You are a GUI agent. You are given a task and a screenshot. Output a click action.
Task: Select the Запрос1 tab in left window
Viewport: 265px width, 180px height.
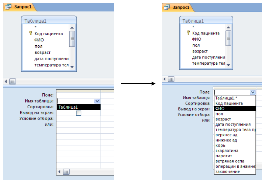(x=20, y=7)
